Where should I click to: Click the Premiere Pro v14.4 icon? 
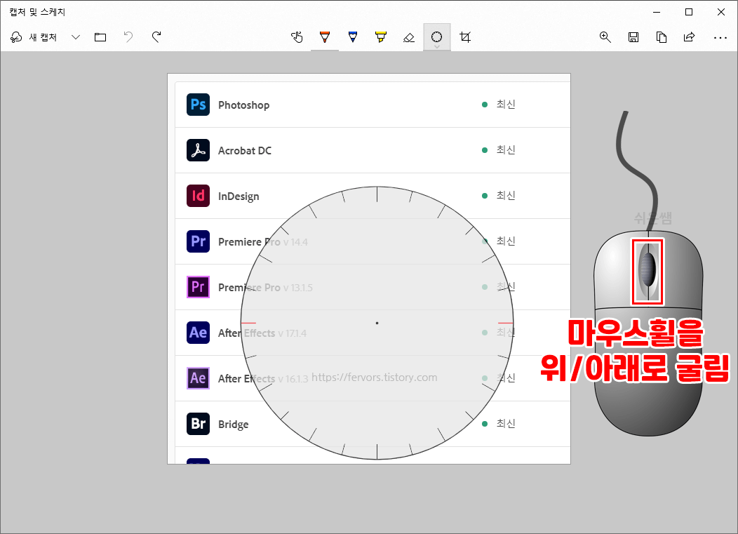tap(198, 241)
